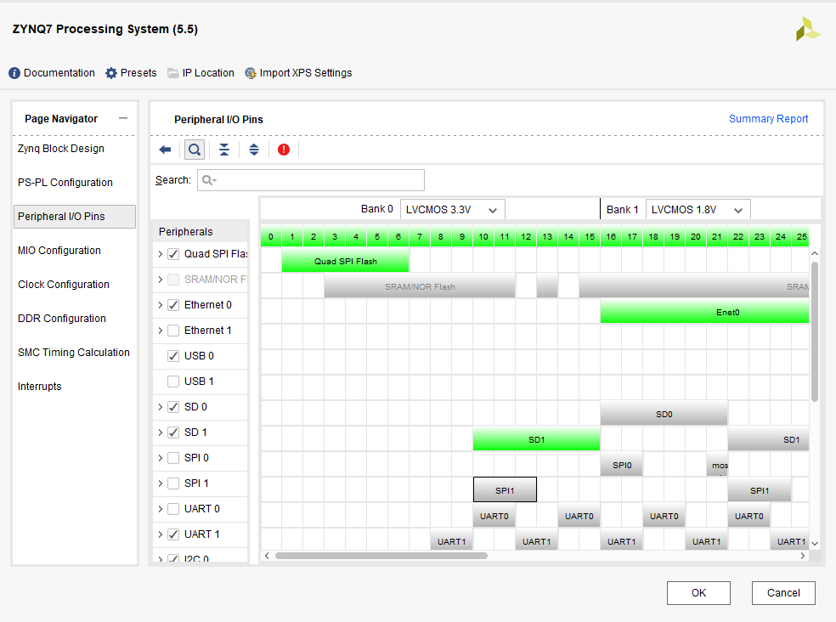
Task: Enable the UART 0 checkbox
Action: point(173,509)
